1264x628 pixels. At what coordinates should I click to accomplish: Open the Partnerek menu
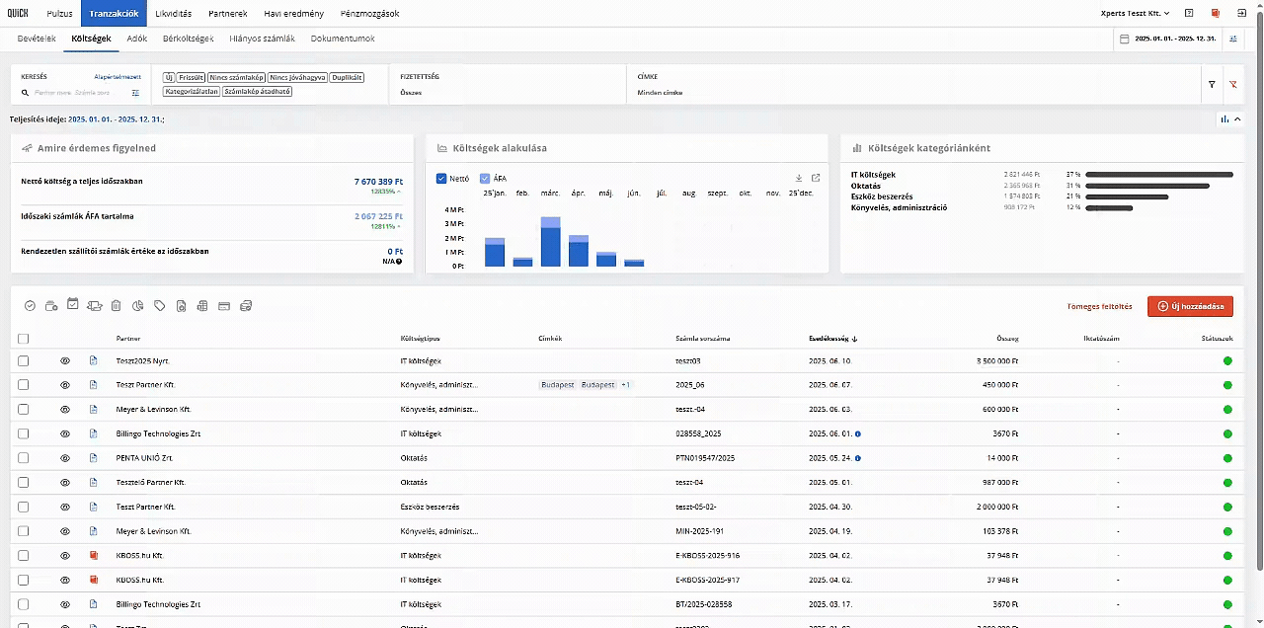[228, 13]
